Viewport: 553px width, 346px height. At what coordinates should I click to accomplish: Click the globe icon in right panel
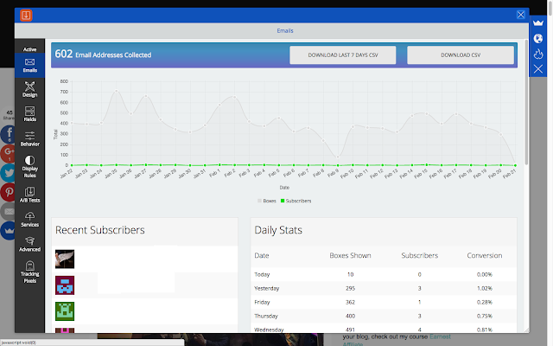538,38
